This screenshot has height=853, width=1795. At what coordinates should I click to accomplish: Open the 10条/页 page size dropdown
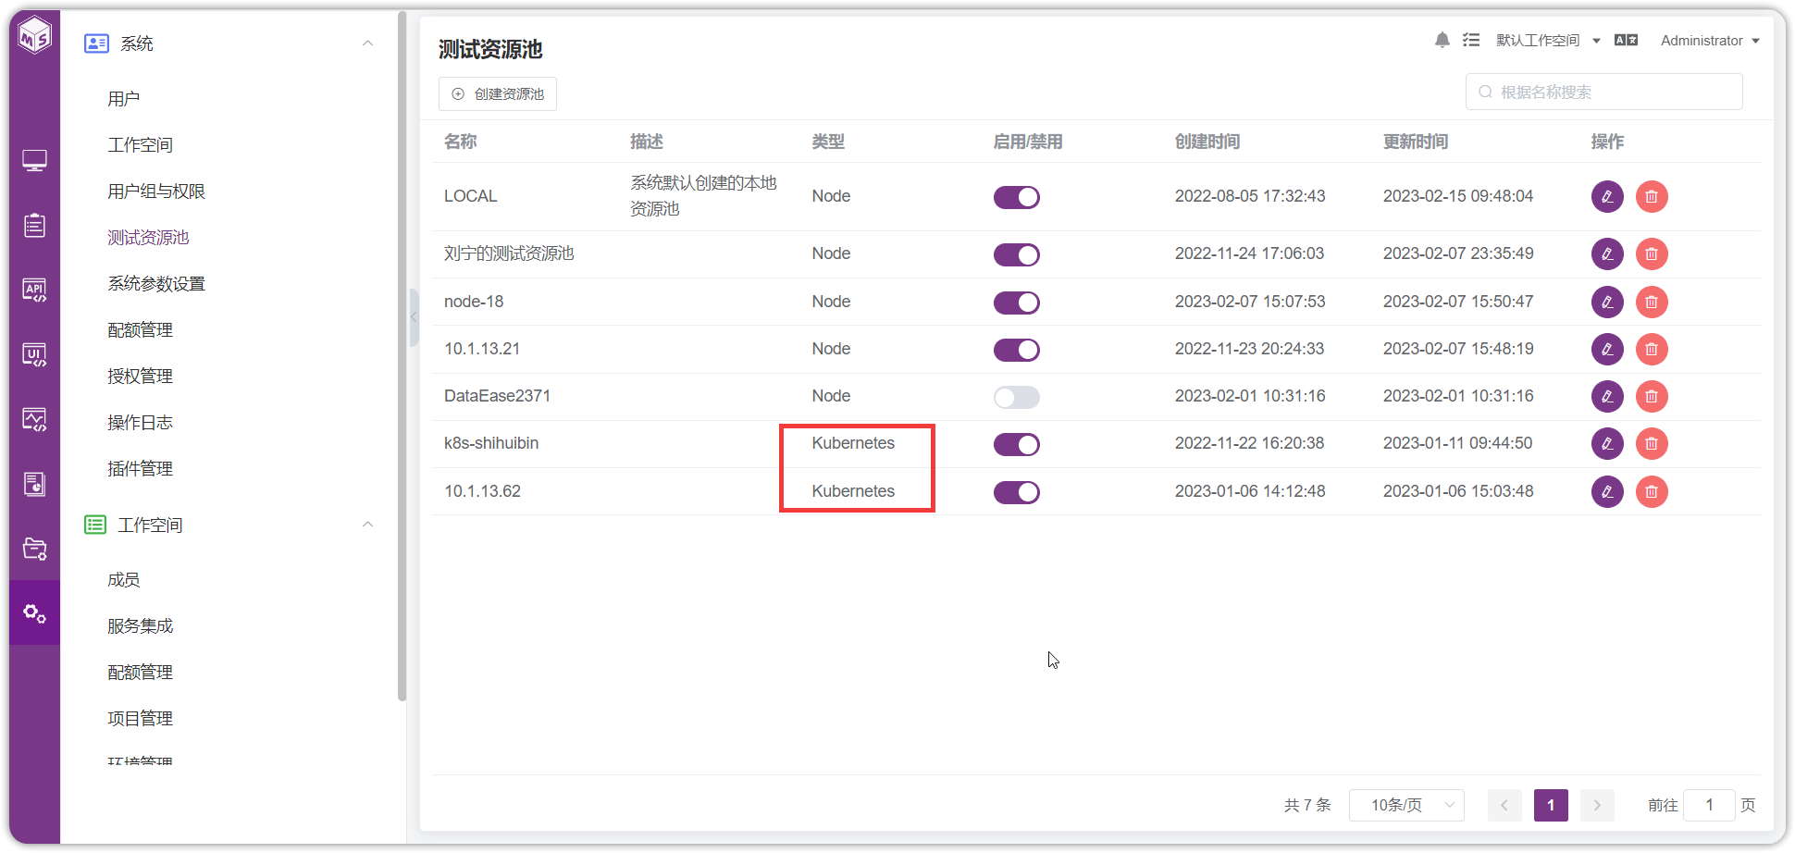point(1406,805)
